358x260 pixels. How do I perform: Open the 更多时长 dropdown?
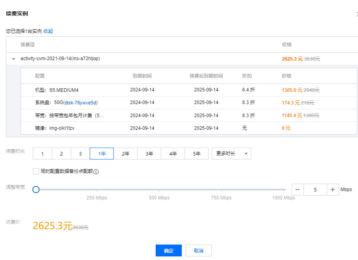pos(232,154)
